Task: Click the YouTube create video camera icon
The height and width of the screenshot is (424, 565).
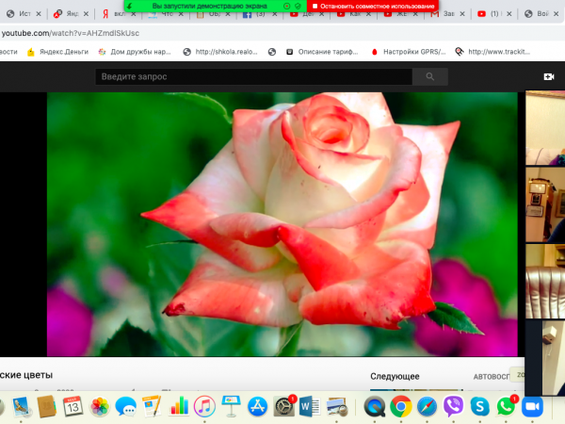Action: (x=548, y=76)
